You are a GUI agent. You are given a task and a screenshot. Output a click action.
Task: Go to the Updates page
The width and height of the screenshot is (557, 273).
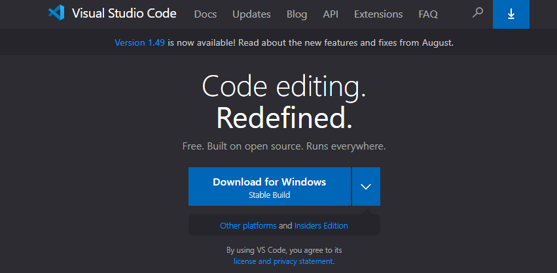(x=251, y=14)
